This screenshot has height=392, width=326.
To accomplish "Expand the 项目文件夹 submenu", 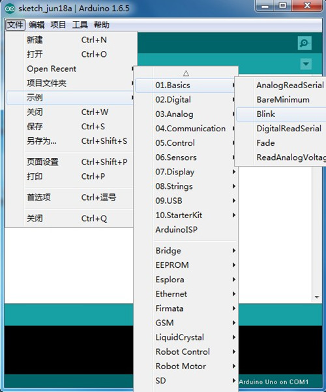I will (70, 83).
